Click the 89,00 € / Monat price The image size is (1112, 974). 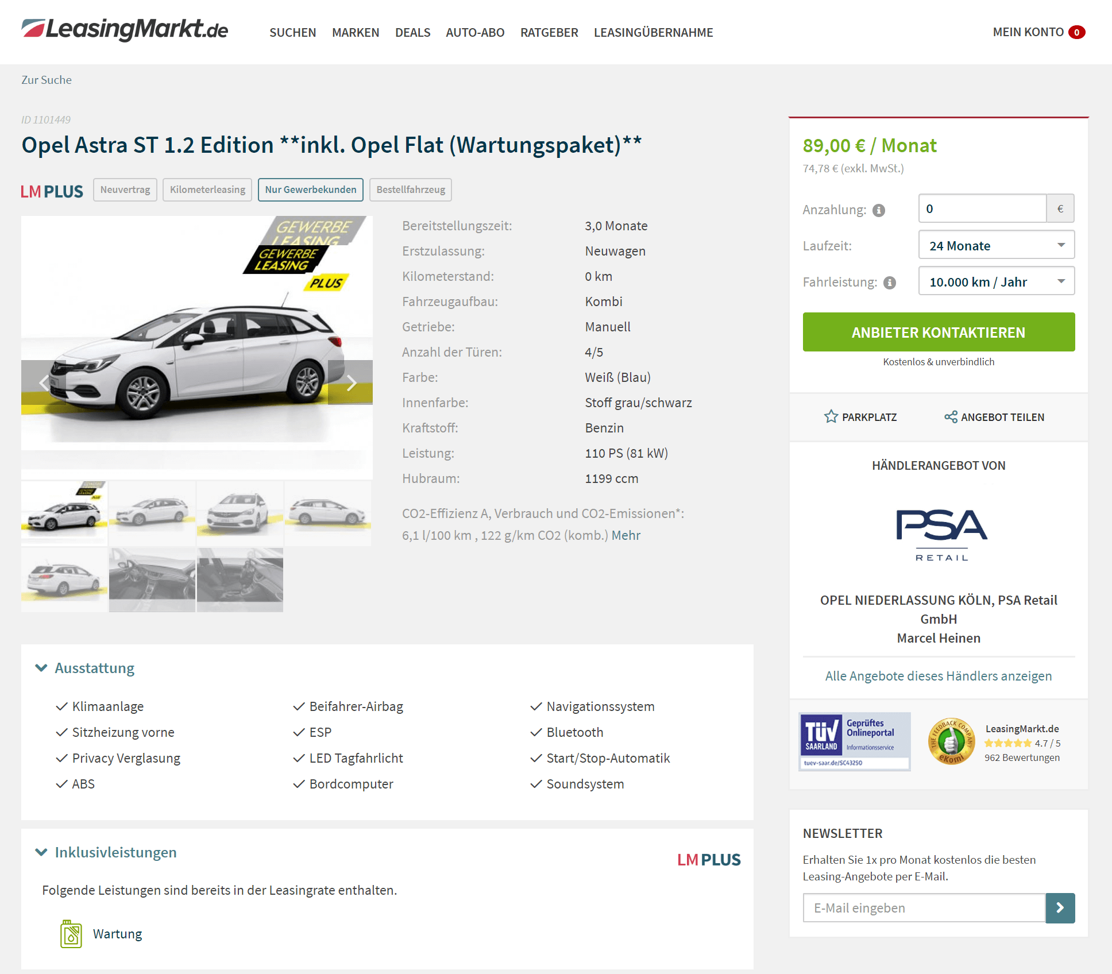pyautogui.click(x=870, y=146)
